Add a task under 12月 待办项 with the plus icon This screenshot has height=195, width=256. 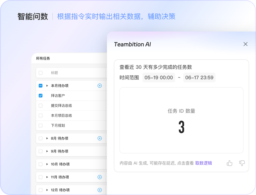tap(100, 190)
